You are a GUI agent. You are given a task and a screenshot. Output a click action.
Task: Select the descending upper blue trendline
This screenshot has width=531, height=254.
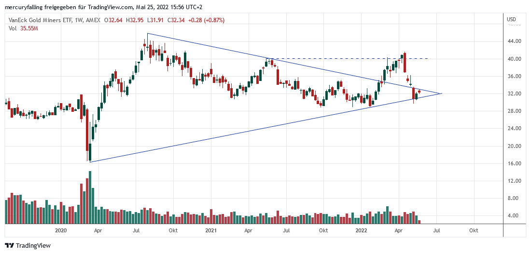217,48
